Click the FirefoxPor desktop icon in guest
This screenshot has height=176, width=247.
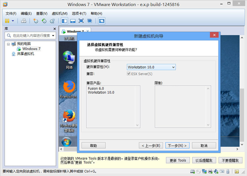click(69, 89)
